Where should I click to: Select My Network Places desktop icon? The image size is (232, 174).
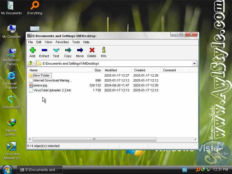pyautogui.click(x=12, y=52)
